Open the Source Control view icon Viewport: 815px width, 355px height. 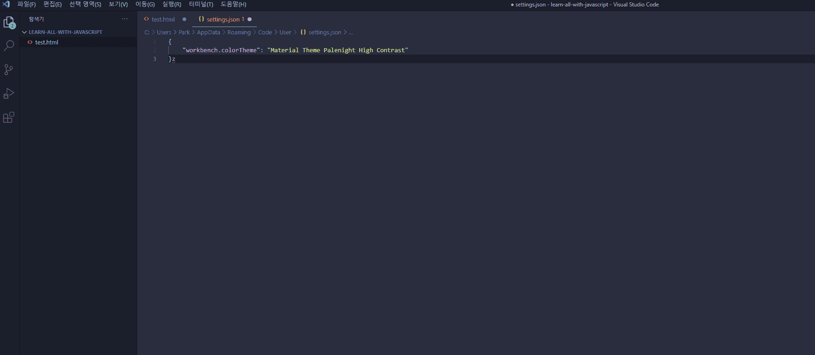pyautogui.click(x=9, y=70)
